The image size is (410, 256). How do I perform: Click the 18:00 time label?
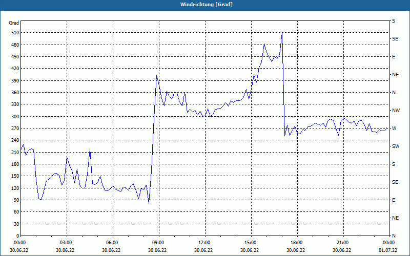[x=297, y=243]
